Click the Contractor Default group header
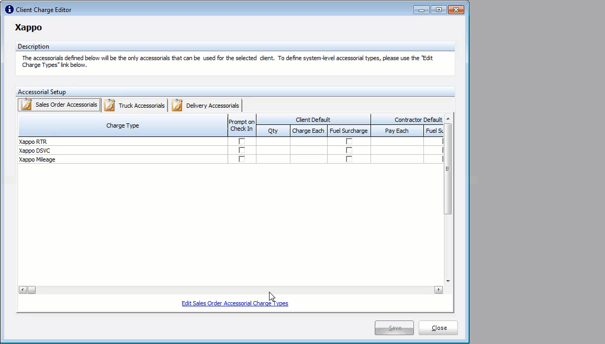The height and width of the screenshot is (344, 605). (x=407, y=120)
